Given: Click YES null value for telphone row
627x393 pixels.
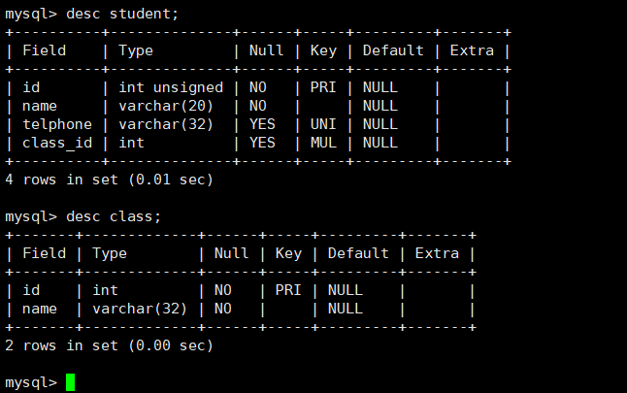Looking at the screenshot, I should (262, 124).
